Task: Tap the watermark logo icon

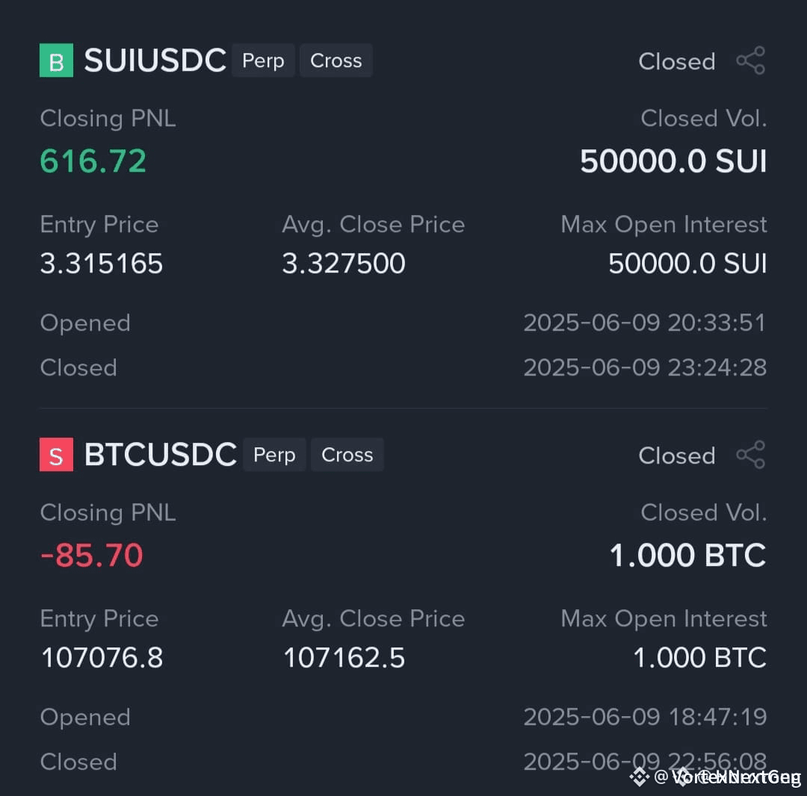Action: [639, 777]
